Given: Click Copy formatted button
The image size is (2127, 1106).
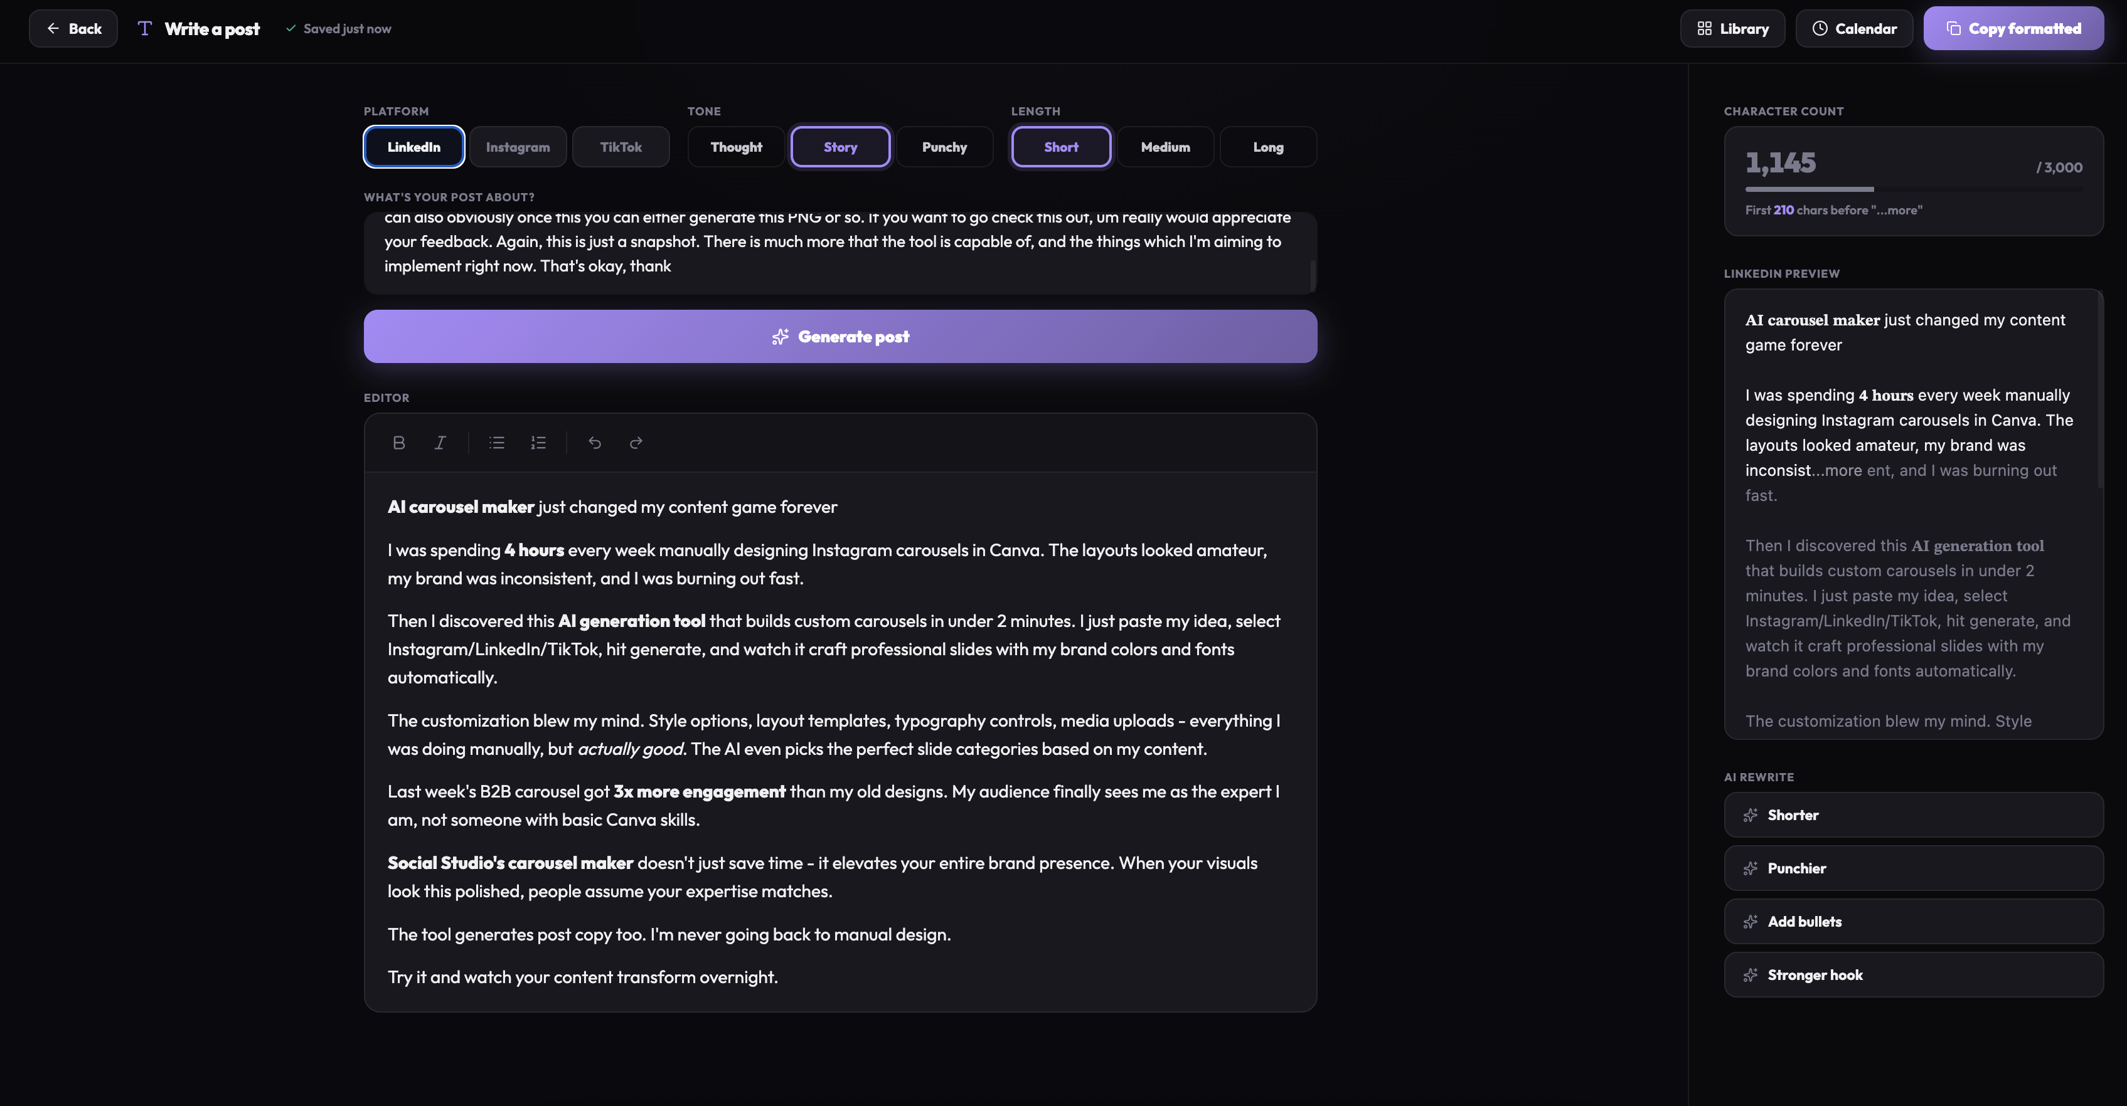Looking at the screenshot, I should 2013,29.
